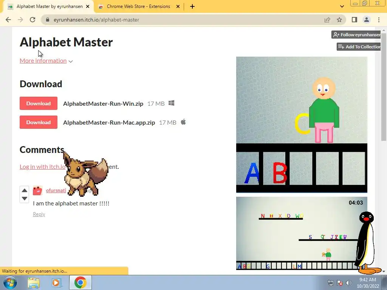Viewport: 387px width, 290px height.
Task: Go back to the previous page
Action: (x=8, y=20)
